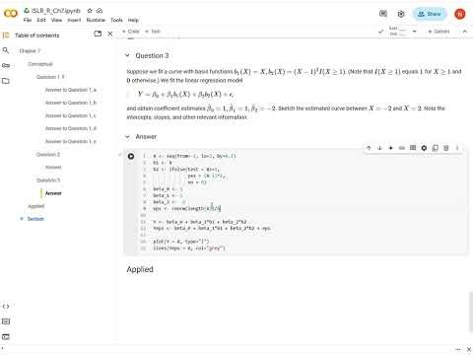The image size is (473, 355).
Task: Mirror cell in tab icon
Action: (x=436, y=148)
